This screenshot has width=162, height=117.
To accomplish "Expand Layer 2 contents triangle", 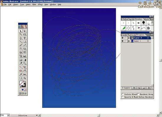I will click(129, 38).
